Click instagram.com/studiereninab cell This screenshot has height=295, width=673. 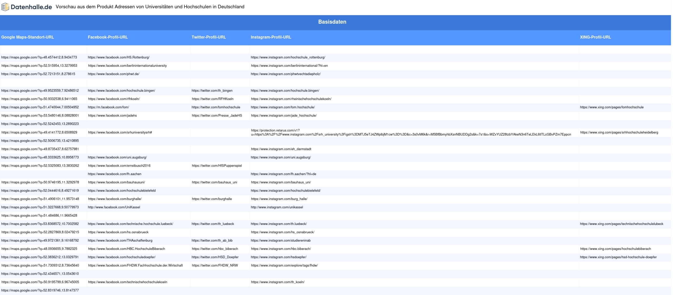[x=281, y=241]
